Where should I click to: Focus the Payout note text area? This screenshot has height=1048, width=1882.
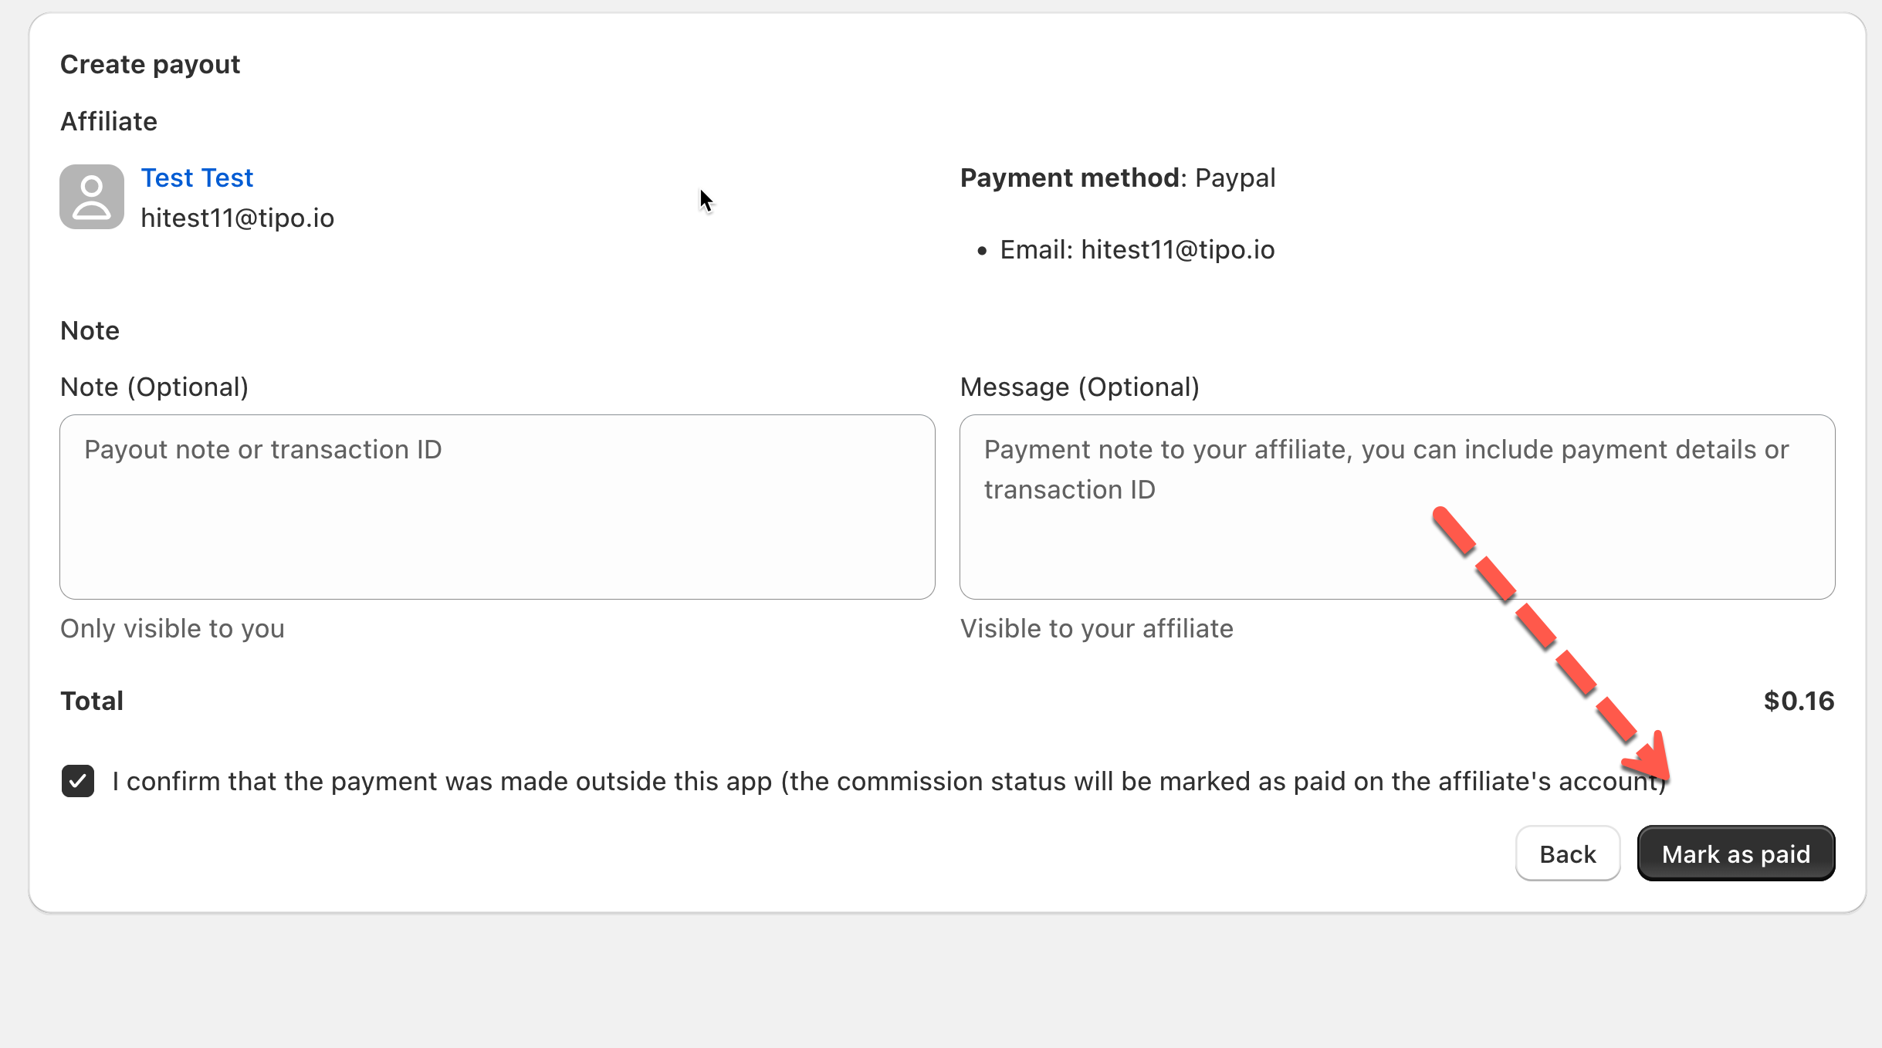[497, 507]
